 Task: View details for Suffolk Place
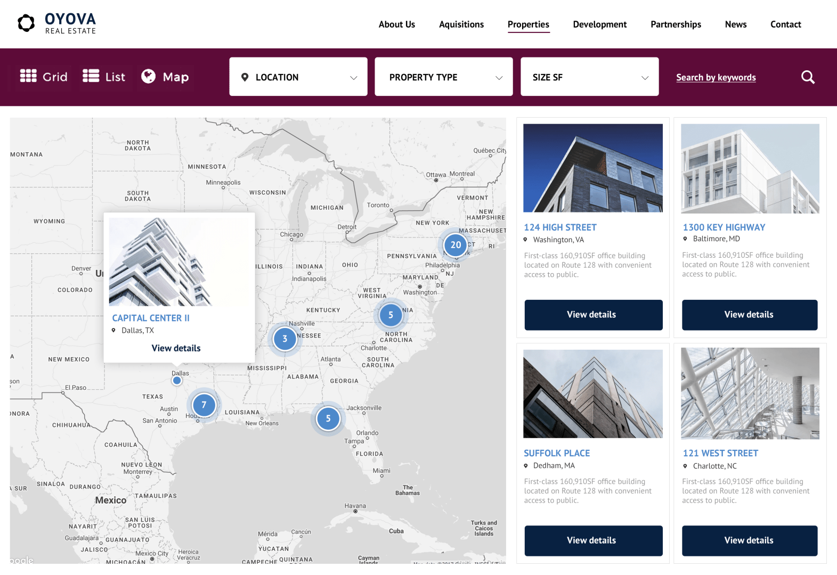[594, 540]
